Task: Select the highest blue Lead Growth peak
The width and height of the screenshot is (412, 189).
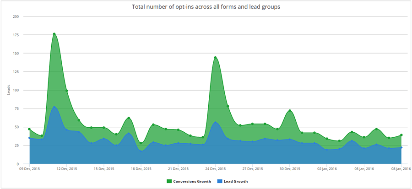Action: tap(54, 107)
